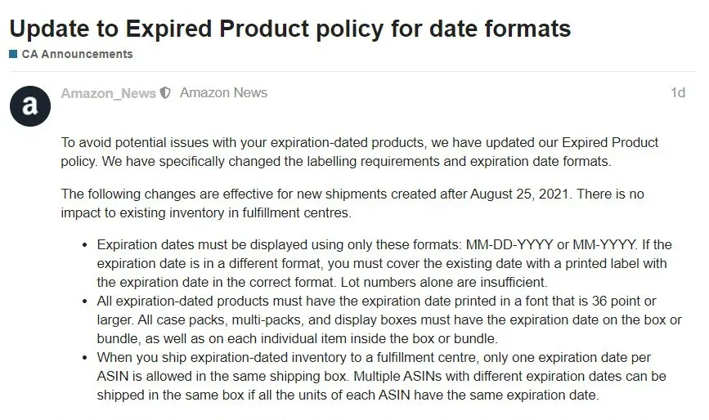Click the moderator shield icon
This screenshot has width=709, height=420.
click(x=165, y=93)
